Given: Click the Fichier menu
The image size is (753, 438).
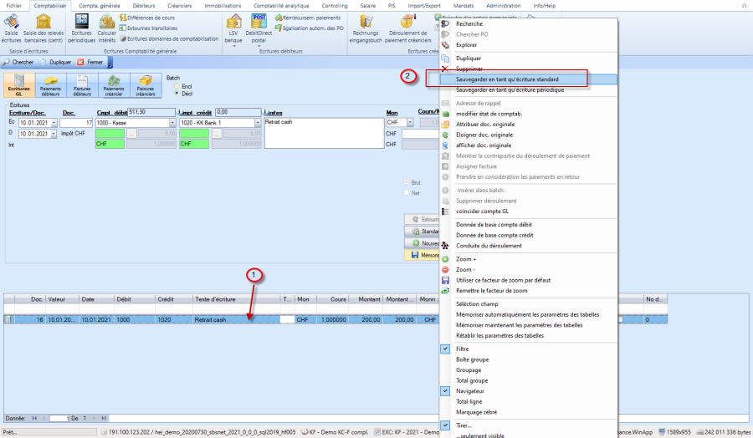Looking at the screenshot, I should [14, 6].
